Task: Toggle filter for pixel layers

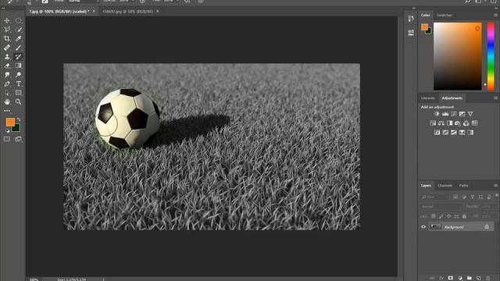Action: 455,197
